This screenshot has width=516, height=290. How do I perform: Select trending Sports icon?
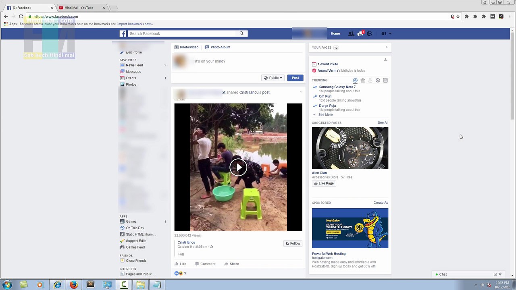378,81
